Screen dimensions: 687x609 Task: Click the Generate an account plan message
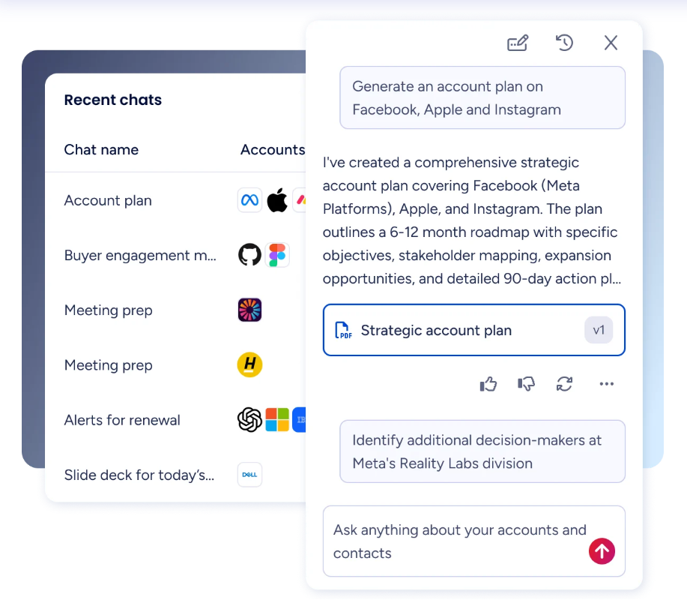pyautogui.click(x=482, y=97)
